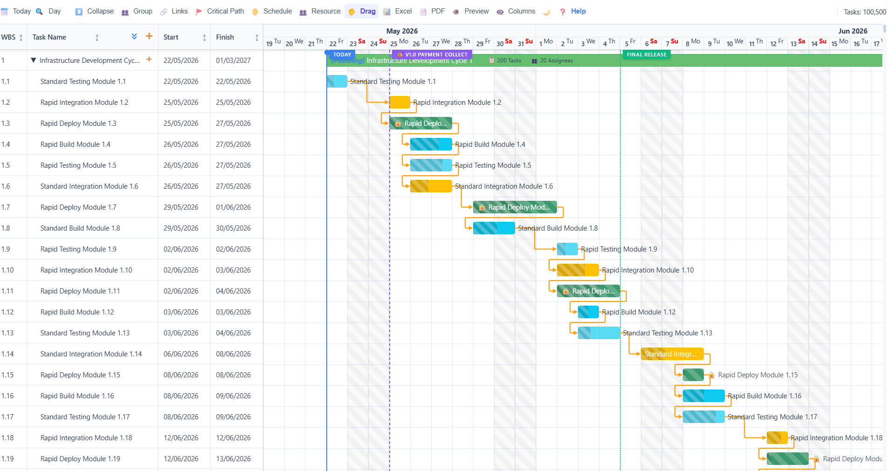The height and width of the screenshot is (471, 887).
Task: Select task row Rapid Testing Module 1.5
Action: click(x=131, y=165)
